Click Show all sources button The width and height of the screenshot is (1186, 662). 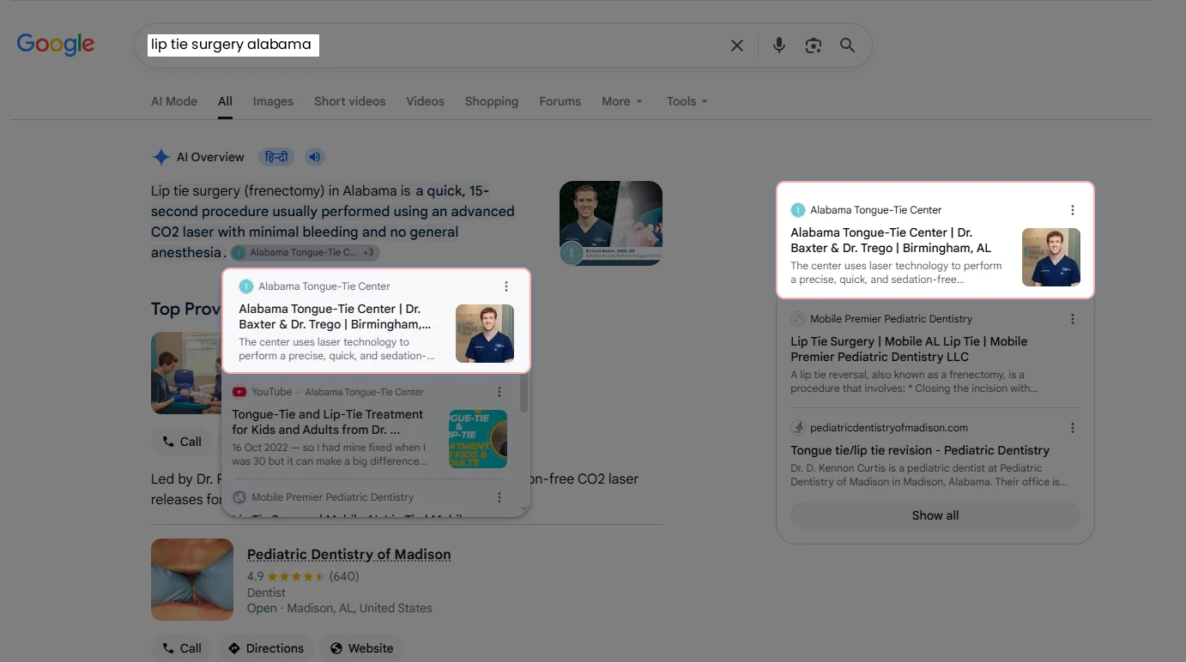[x=935, y=515]
